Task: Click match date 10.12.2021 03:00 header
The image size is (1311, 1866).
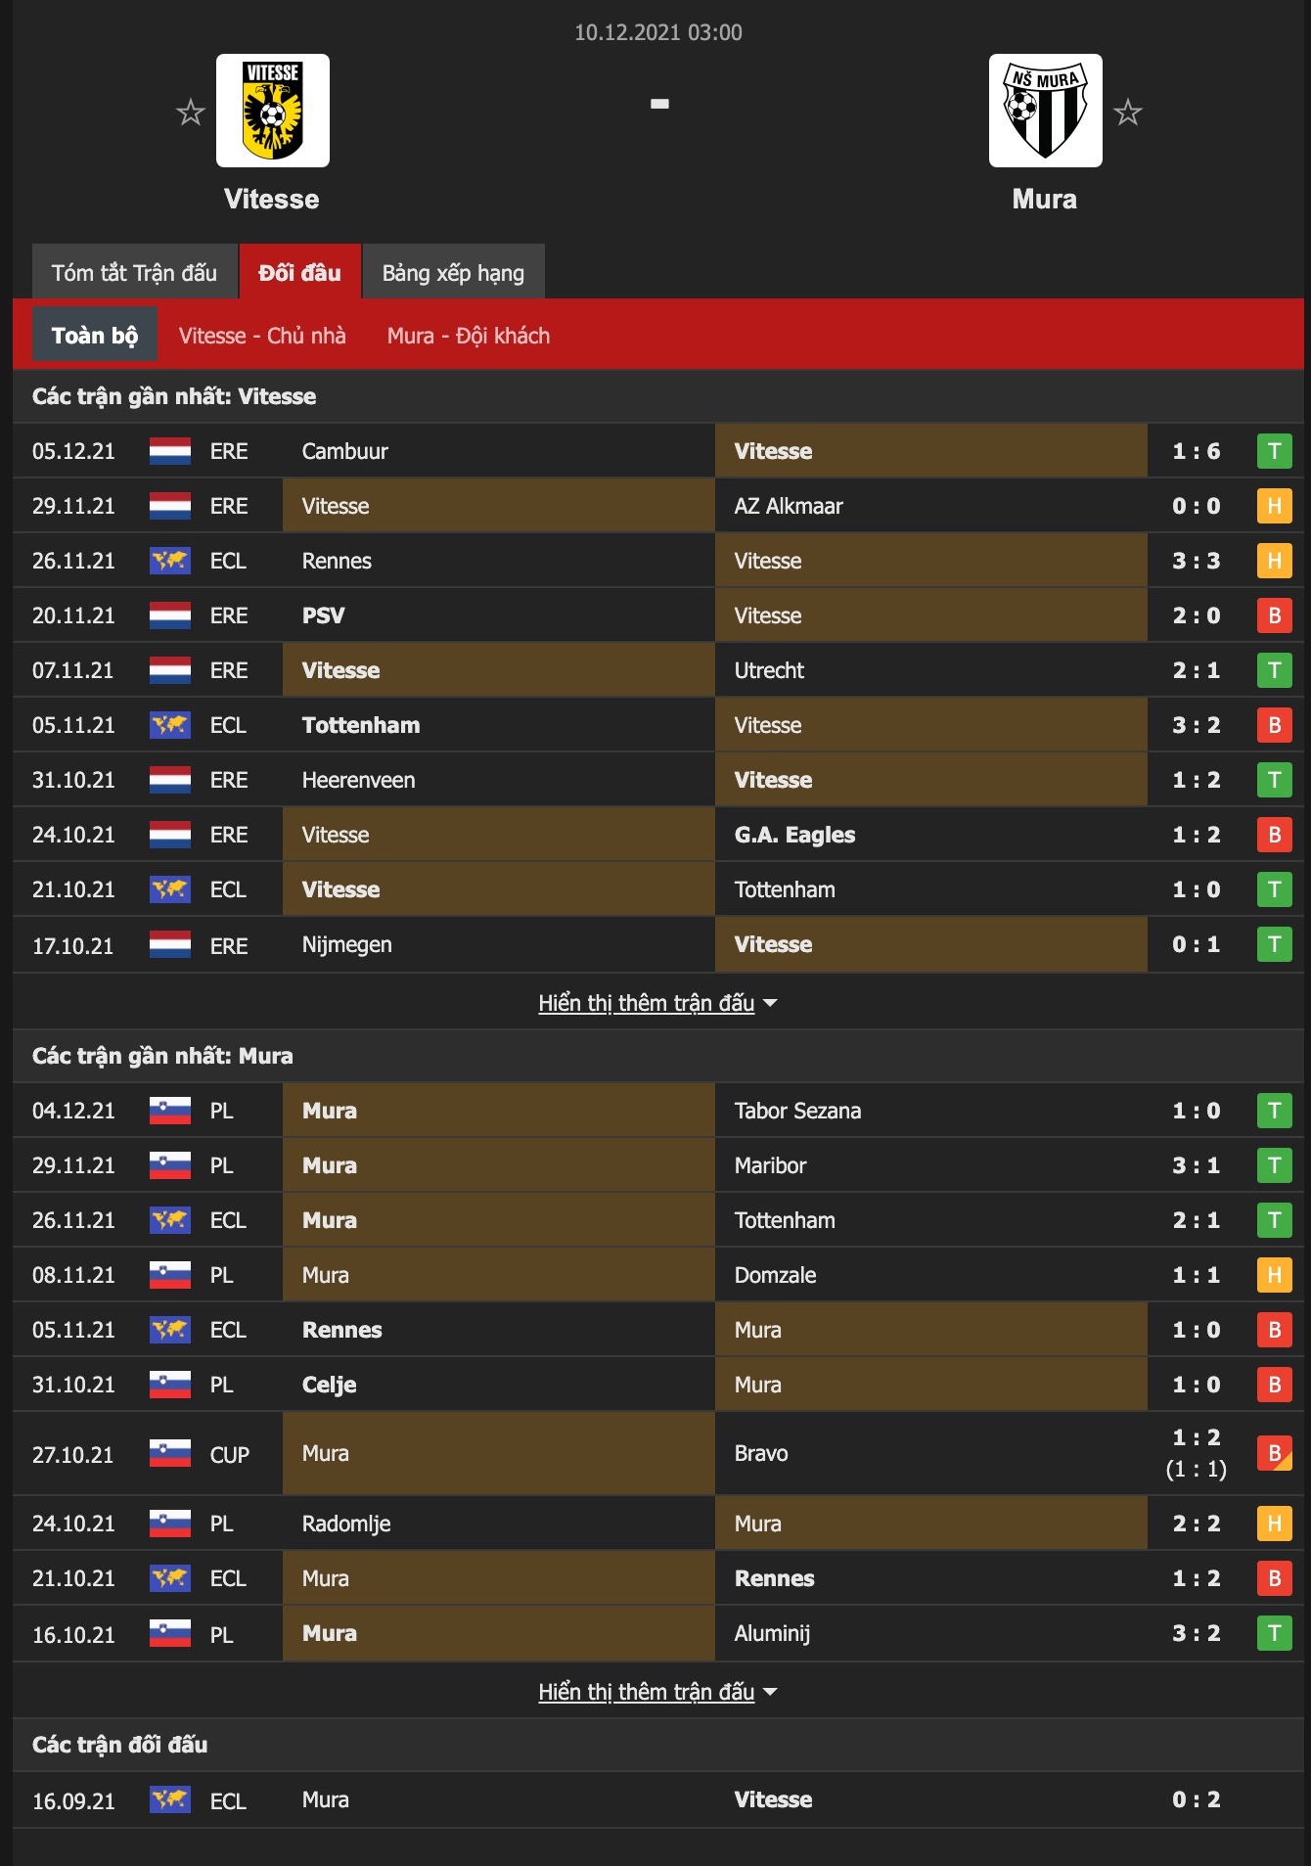Action: click(658, 32)
